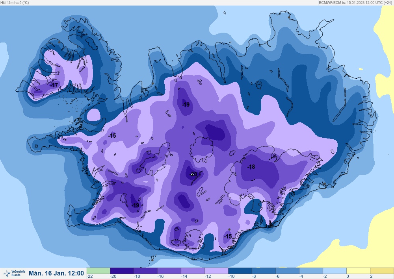Pick the -16 to -14 violet legend swatch
The width and height of the screenshot is (394, 279).
pyautogui.click(x=169, y=271)
